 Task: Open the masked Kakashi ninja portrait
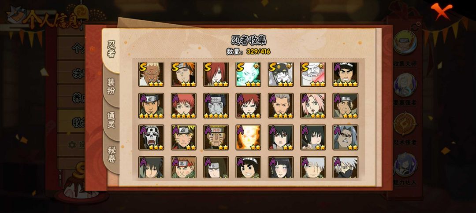(x=346, y=167)
